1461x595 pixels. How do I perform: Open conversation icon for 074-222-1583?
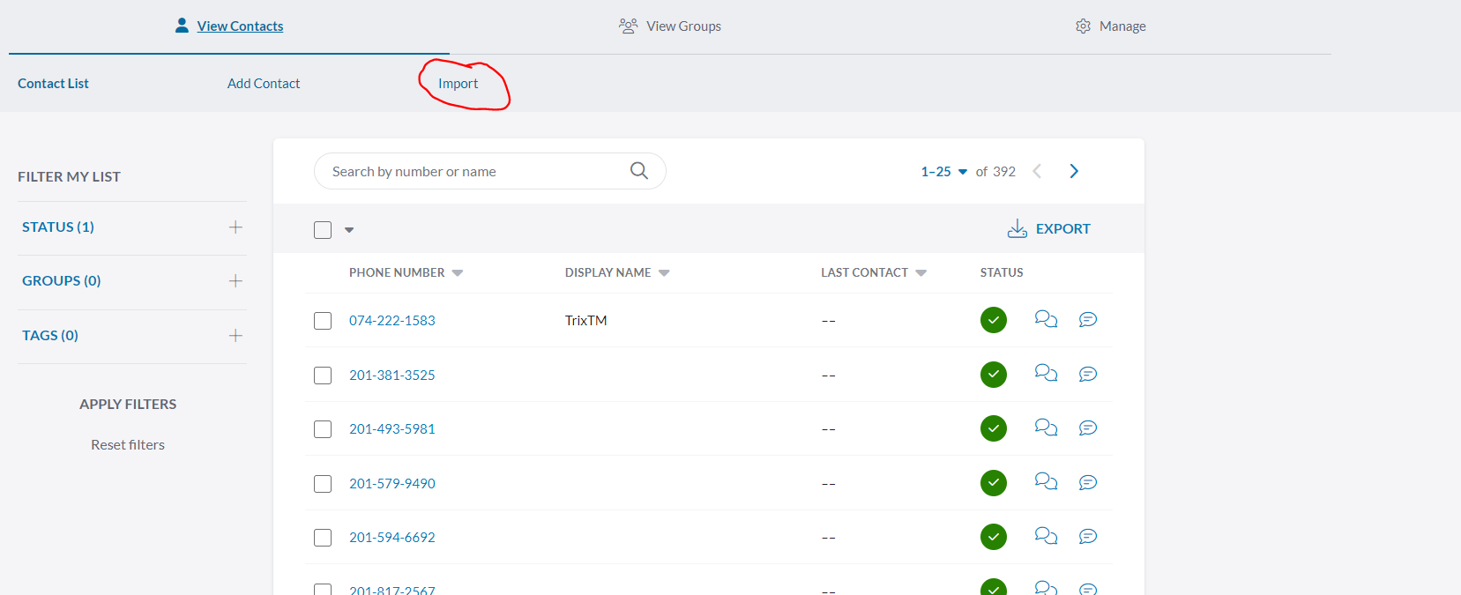point(1046,320)
